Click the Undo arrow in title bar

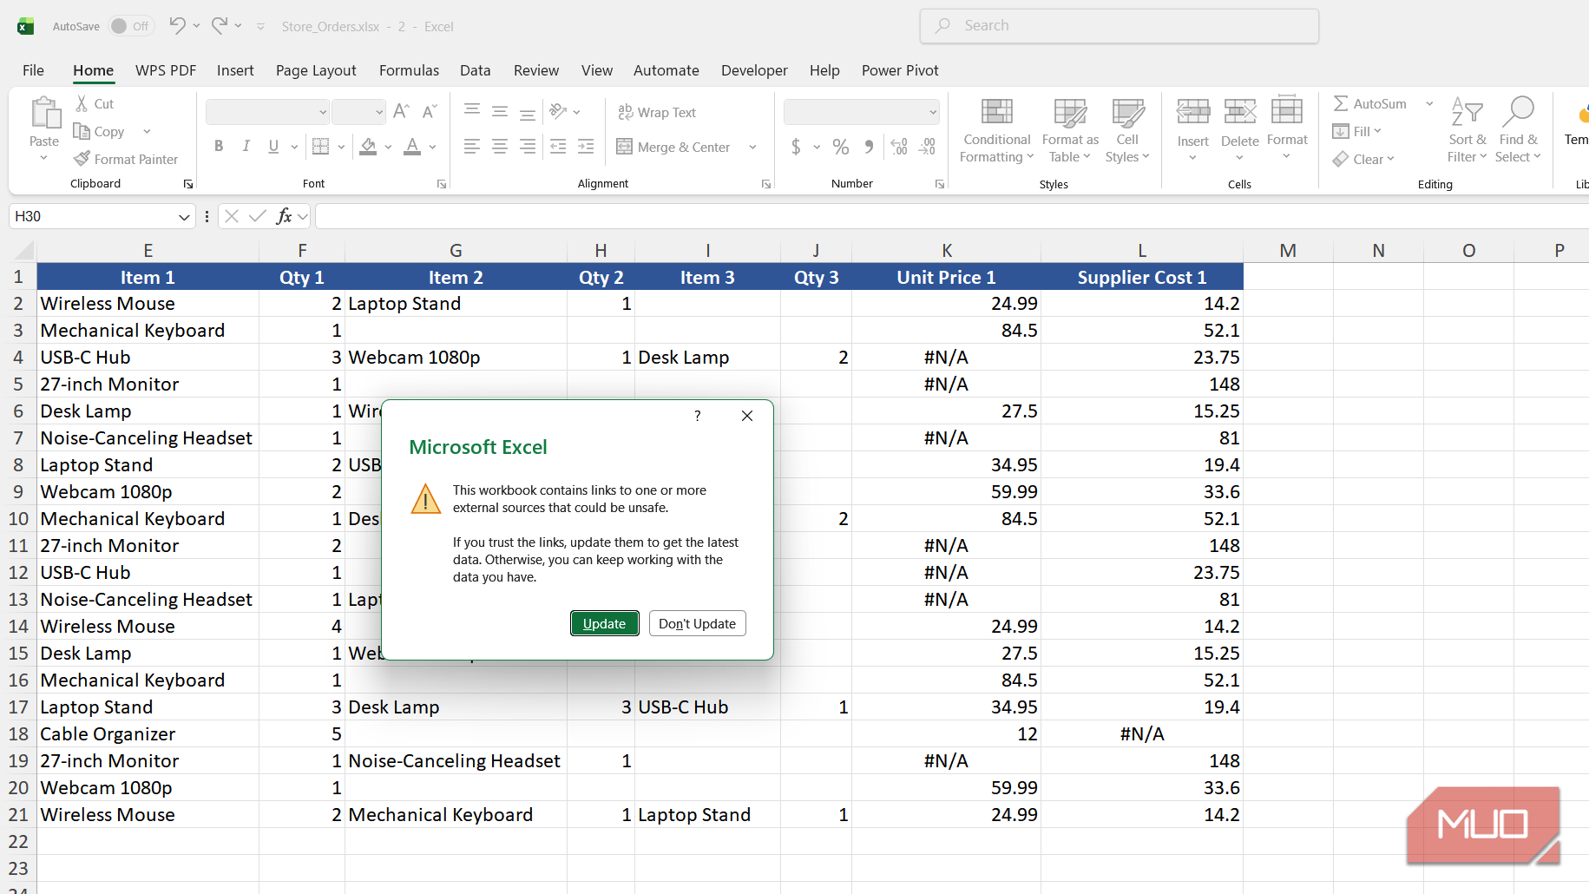click(x=177, y=25)
